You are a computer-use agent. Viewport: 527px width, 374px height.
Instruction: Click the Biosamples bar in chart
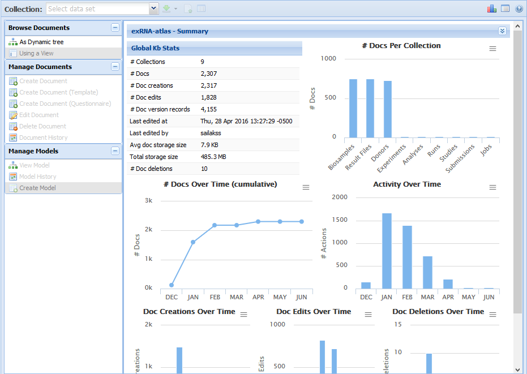tap(353, 108)
